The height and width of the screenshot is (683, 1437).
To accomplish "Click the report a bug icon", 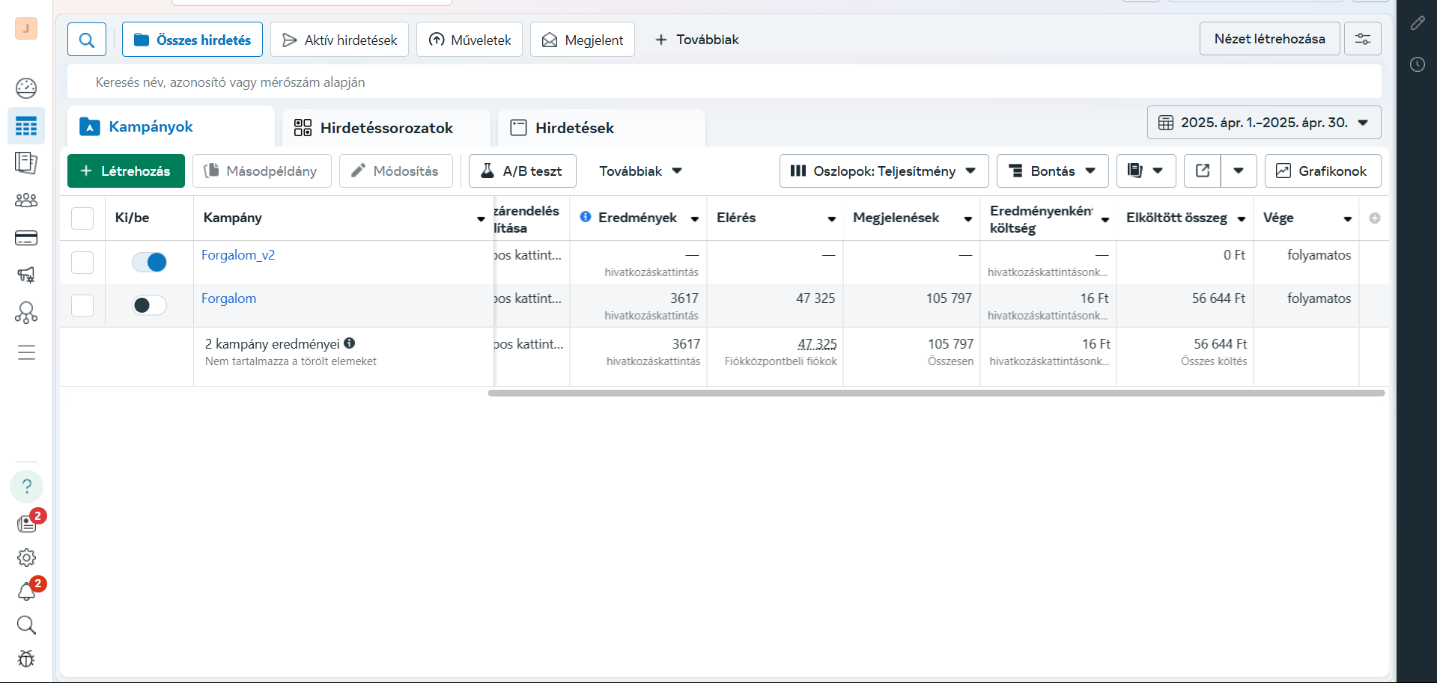I will [26, 658].
